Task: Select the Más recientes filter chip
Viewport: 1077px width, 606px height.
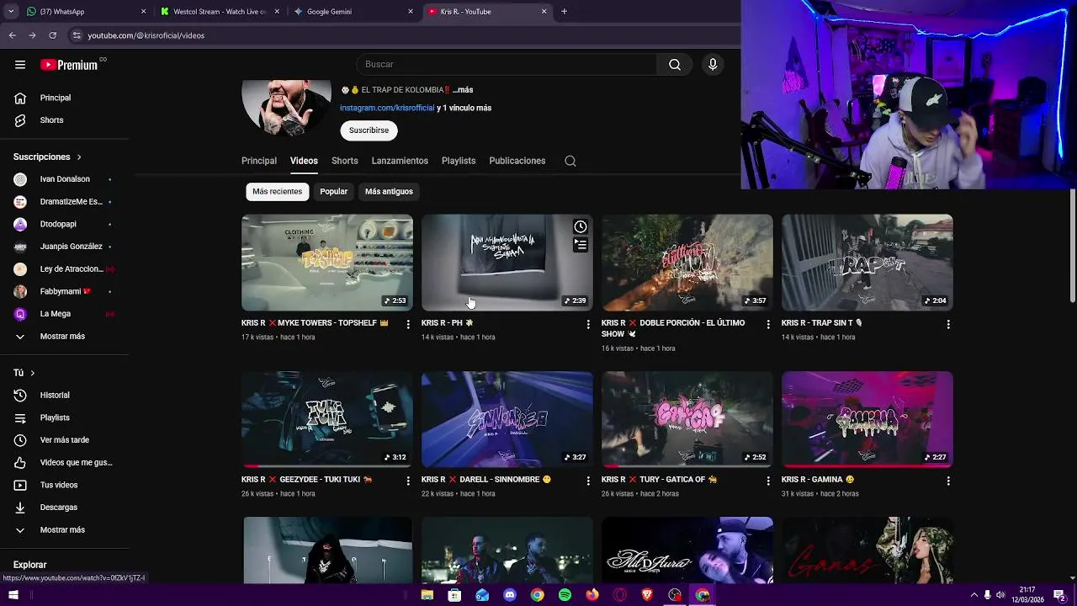Action: [x=277, y=192]
